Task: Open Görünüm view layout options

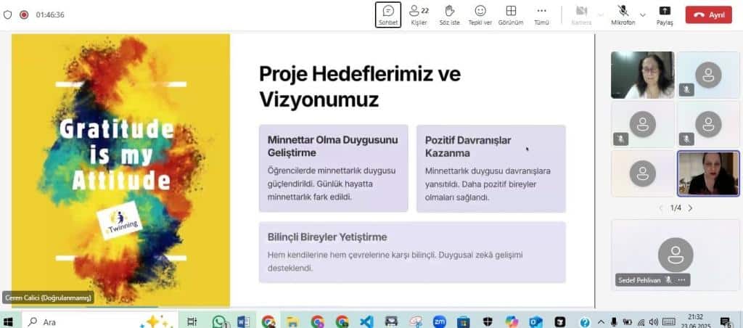Action: tap(511, 14)
